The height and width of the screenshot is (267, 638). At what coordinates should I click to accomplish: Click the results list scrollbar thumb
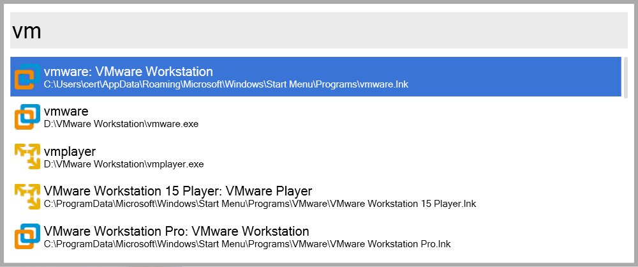point(626,77)
